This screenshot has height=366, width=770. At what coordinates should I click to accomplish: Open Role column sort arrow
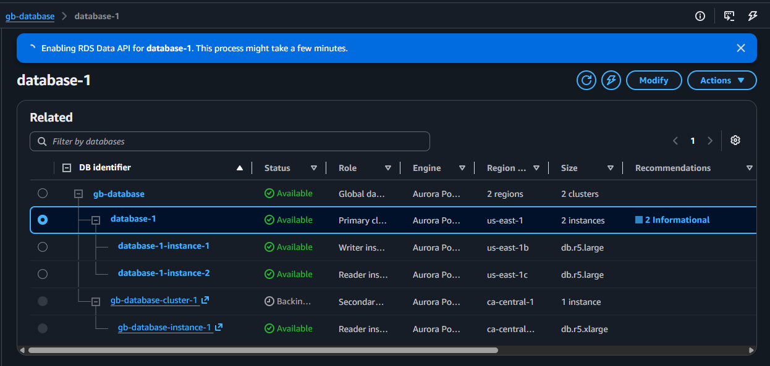(x=388, y=168)
